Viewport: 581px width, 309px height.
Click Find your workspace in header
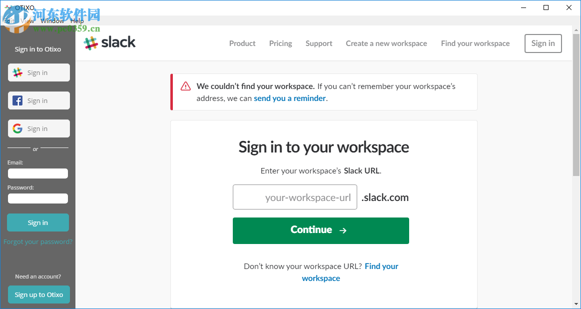click(x=475, y=43)
